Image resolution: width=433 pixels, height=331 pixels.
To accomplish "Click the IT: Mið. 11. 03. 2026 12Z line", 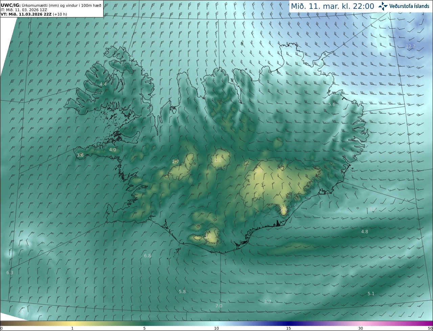I will 24,10.
